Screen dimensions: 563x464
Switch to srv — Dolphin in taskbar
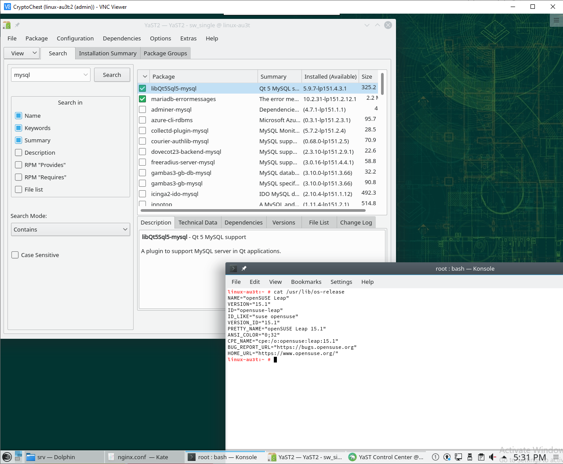pyautogui.click(x=64, y=457)
